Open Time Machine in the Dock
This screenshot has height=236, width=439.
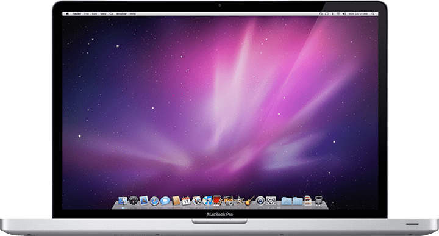260,201
